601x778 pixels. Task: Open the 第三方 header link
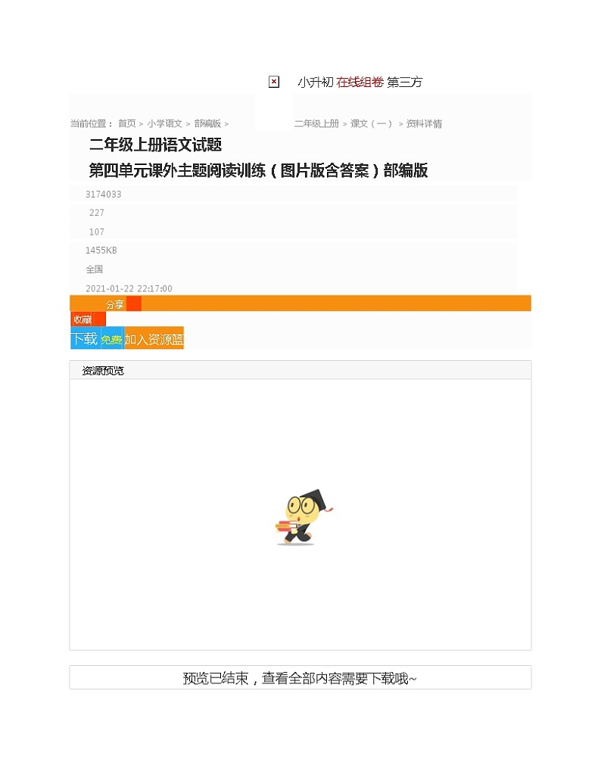[404, 82]
